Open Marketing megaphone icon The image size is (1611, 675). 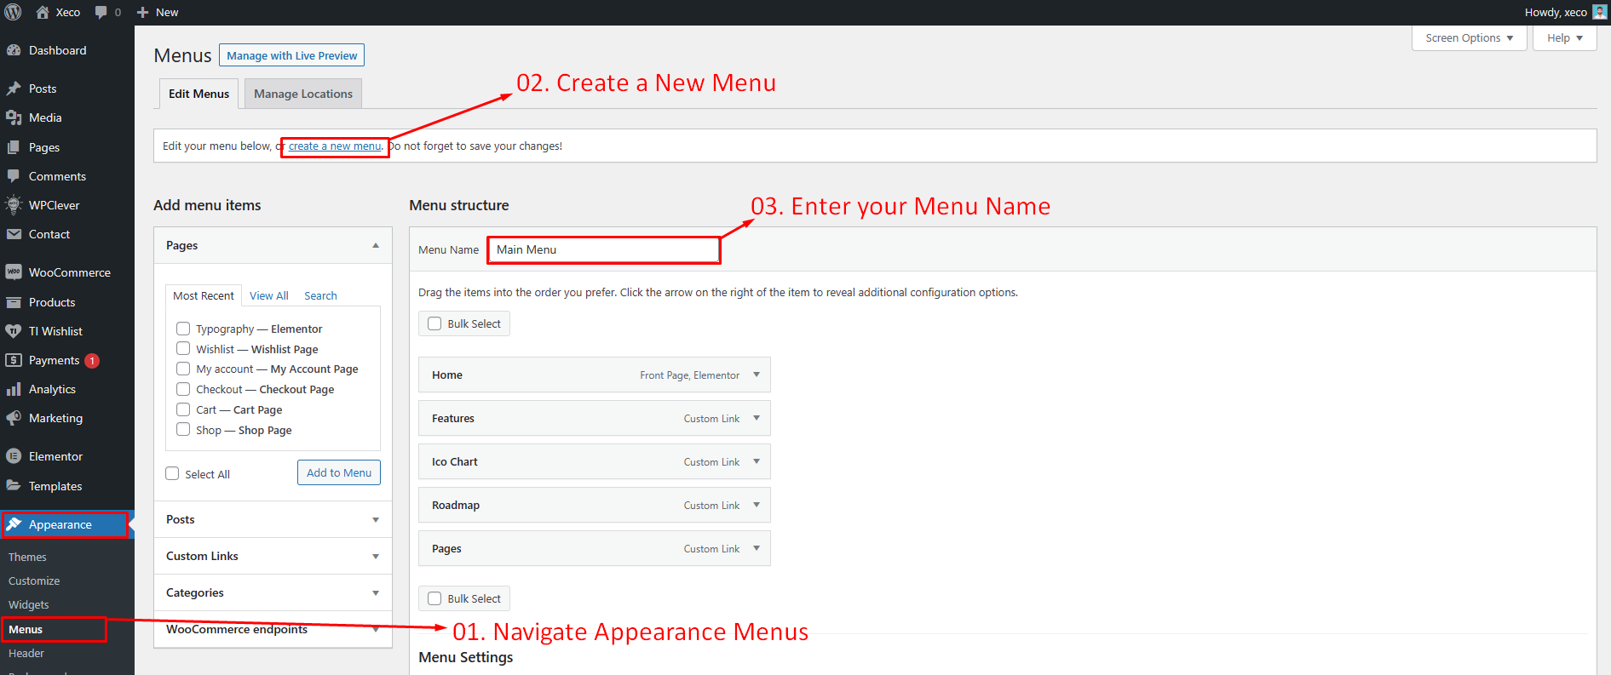point(14,418)
